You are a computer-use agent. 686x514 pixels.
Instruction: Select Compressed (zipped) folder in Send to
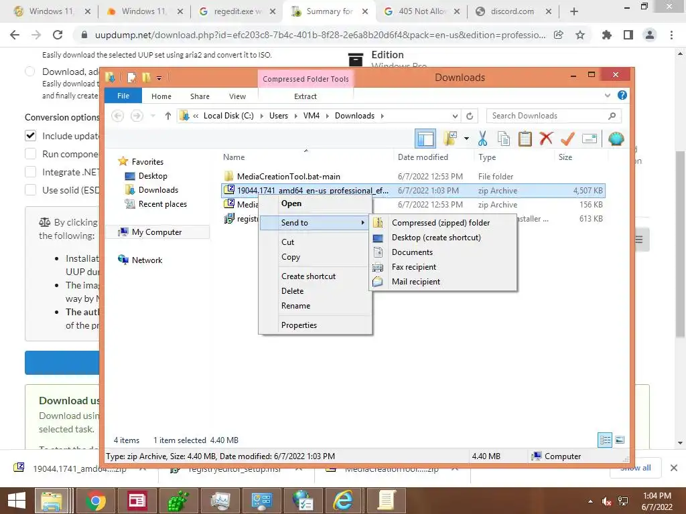(443, 222)
